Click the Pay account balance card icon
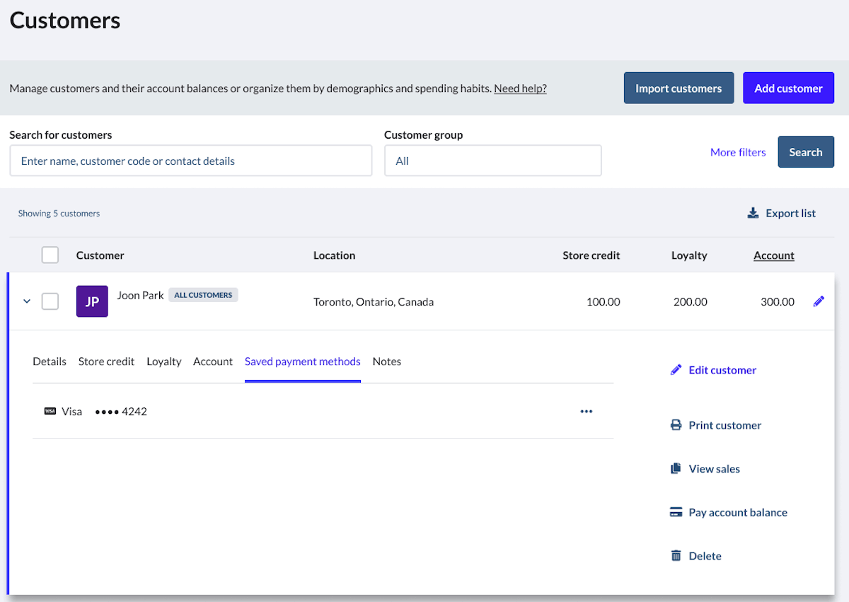 click(676, 511)
